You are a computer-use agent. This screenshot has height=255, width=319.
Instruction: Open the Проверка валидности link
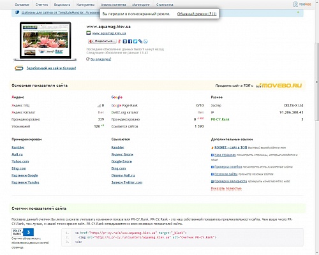point(230,181)
